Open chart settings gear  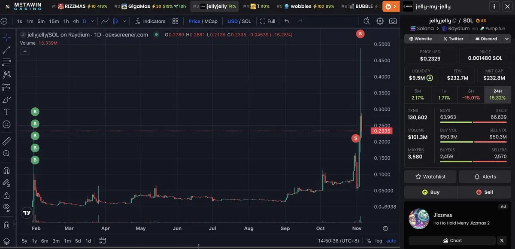pyautogui.click(x=380, y=21)
